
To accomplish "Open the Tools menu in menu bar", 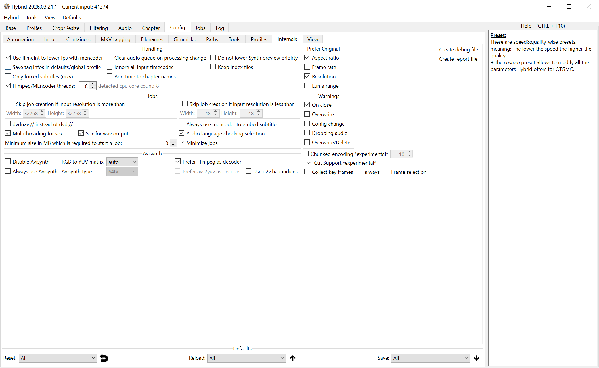I will point(32,17).
